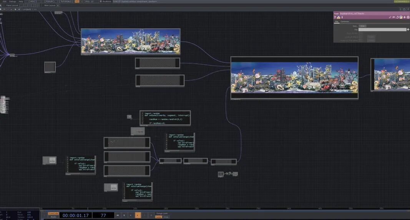Select the cropped city node at right edge
This screenshot has height=220, width=410.
[x=390, y=75]
